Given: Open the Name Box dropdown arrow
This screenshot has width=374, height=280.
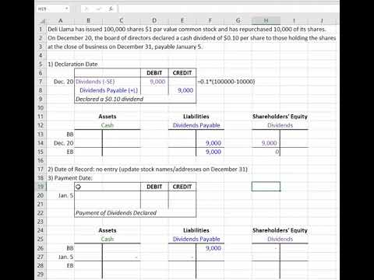Looking at the screenshot, I should click(67, 9).
